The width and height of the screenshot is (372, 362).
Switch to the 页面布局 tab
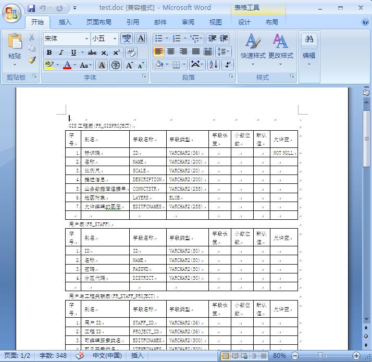98,22
